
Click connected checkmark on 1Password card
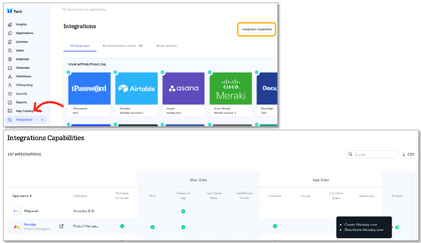click(x=69, y=72)
